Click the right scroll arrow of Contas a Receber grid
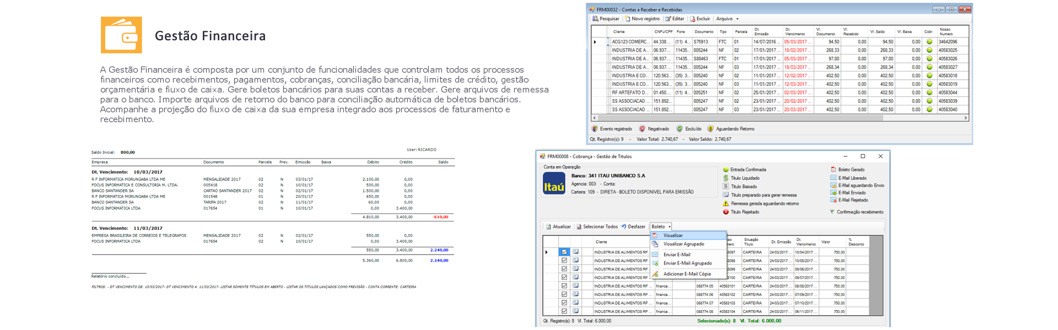Image resolution: width=1058 pixels, height=330 pixels. tap(965, 118)
